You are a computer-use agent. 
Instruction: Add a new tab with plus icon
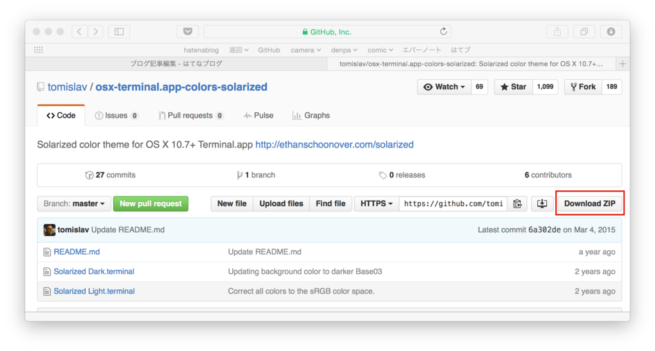(622, 64)
